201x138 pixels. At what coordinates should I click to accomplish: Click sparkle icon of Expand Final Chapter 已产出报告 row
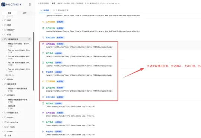(43, 44)
